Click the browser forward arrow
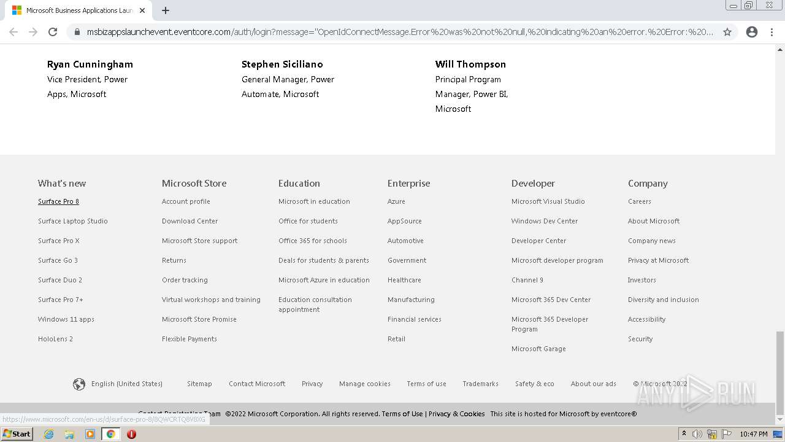Viewport: 785px width, 442px height. point(33,32)
